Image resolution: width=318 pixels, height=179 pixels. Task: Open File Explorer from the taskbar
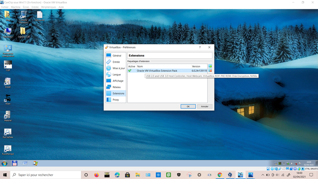(x=138, y=175)
